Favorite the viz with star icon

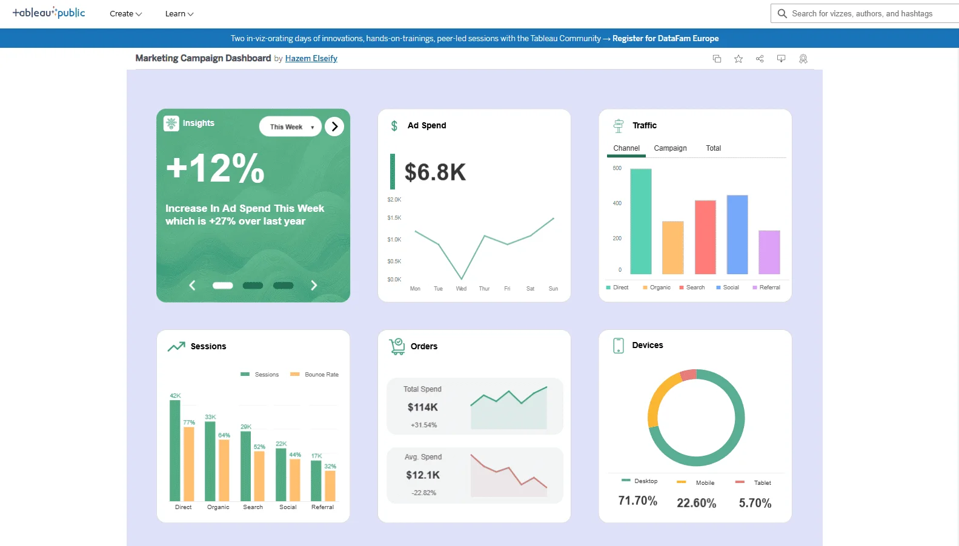click(x=738, y=59)
